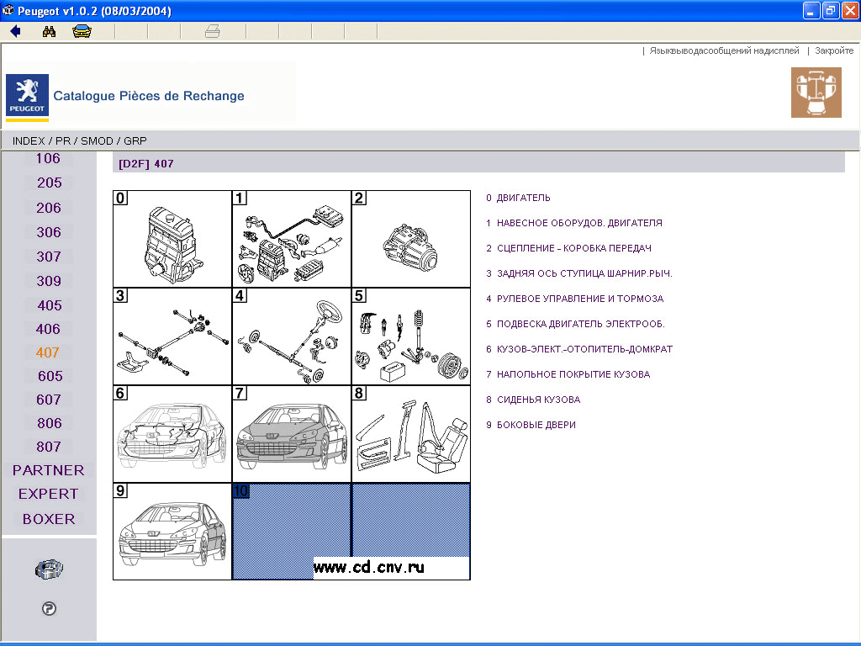This screenshot has height=646, width=861.
Task: Choose model 306 from the list
Action: (x=49, y=232)
